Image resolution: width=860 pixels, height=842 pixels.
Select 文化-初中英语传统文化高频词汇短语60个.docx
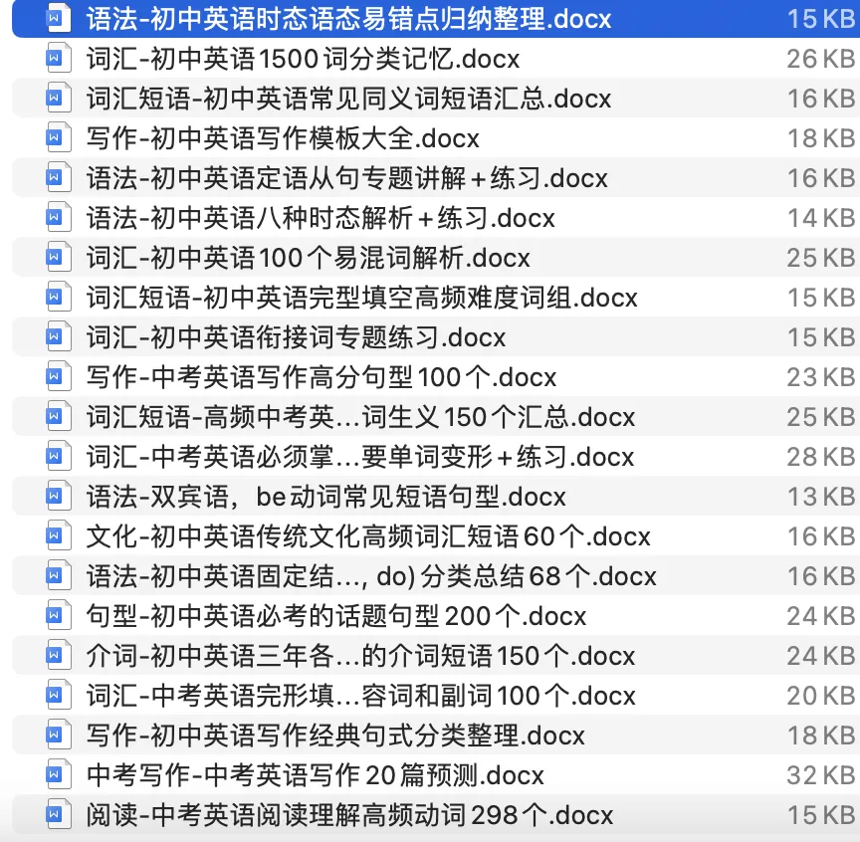368,535
